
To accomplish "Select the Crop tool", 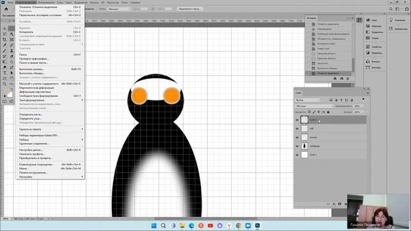I will click(x=4, y=40).
